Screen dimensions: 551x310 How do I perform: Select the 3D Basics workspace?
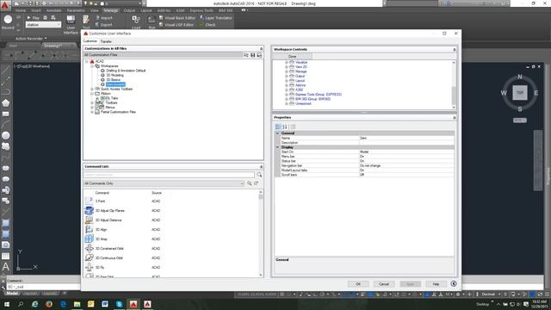pos(113,80)
